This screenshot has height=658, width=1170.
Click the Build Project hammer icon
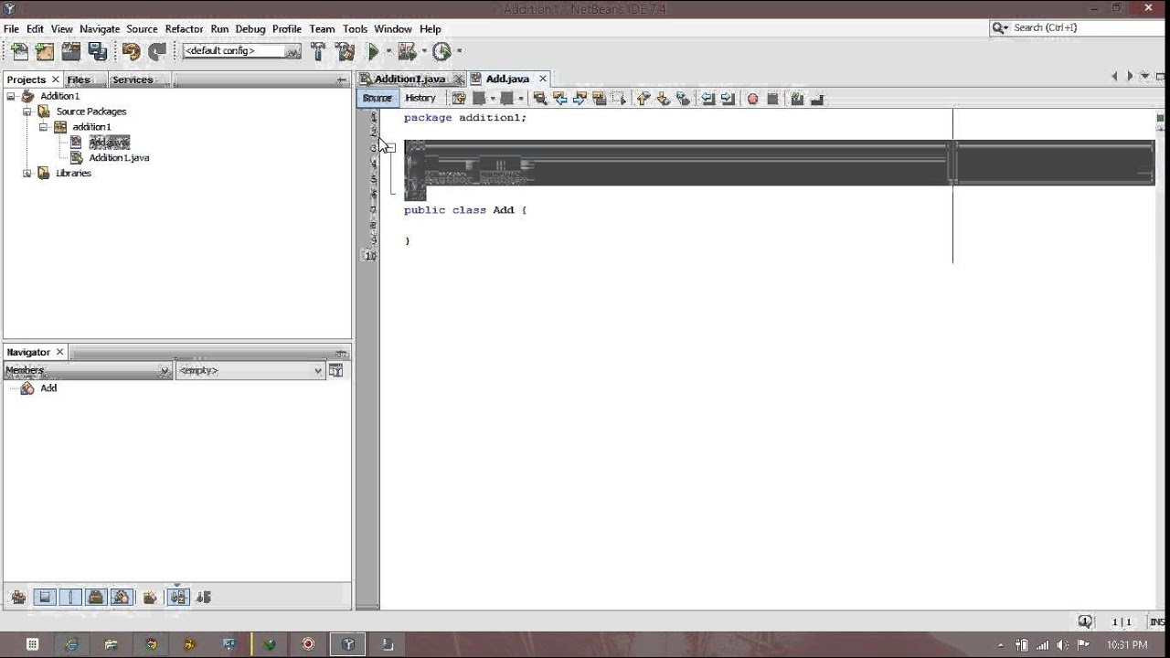[x=318, y=52]
